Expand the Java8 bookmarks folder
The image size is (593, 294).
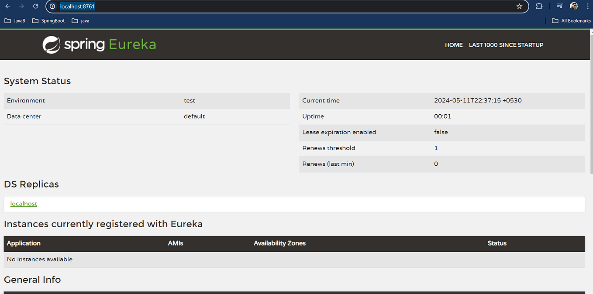pos(14,21)
